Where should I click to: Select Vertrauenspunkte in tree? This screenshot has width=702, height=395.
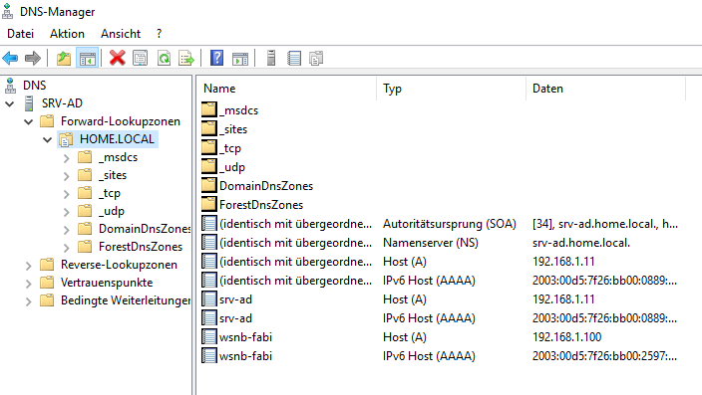(x=107, y=283)
